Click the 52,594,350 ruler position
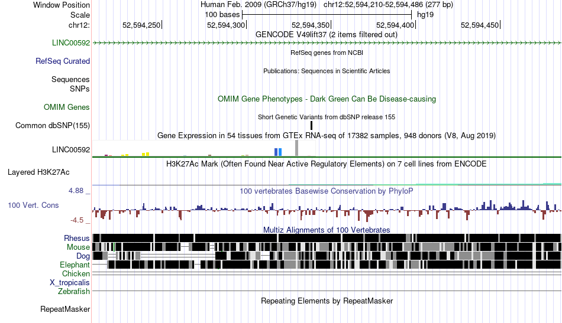 pyautogui.click(x=311, y=25)
